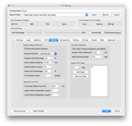This screenshot has width=132, height=126.
Task: Confirm settings with OK button
Action: 107,111
